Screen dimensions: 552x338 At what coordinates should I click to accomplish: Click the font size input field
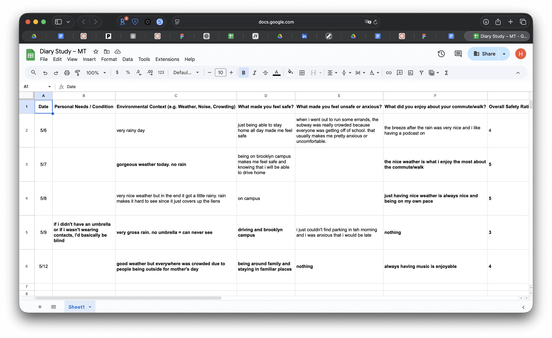[220, 73]
